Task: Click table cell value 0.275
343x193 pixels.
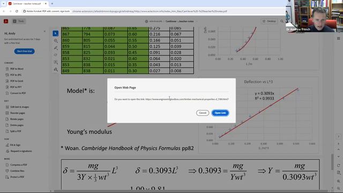Action: [x=155, y=28]
